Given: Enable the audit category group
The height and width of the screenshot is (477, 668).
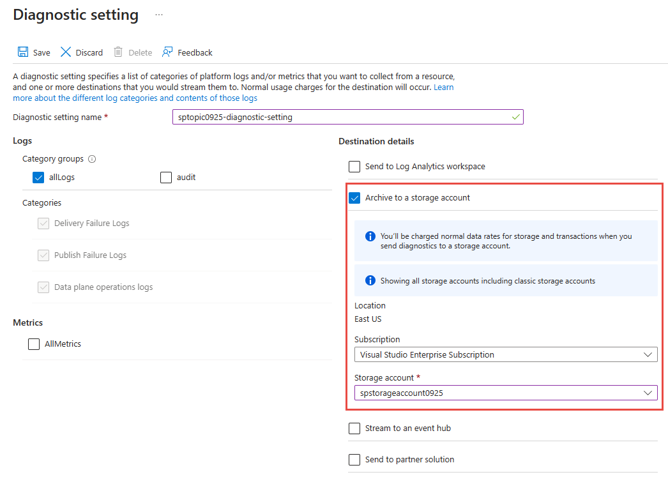Looking at the screenshot, I should click(x=166, y=177).
